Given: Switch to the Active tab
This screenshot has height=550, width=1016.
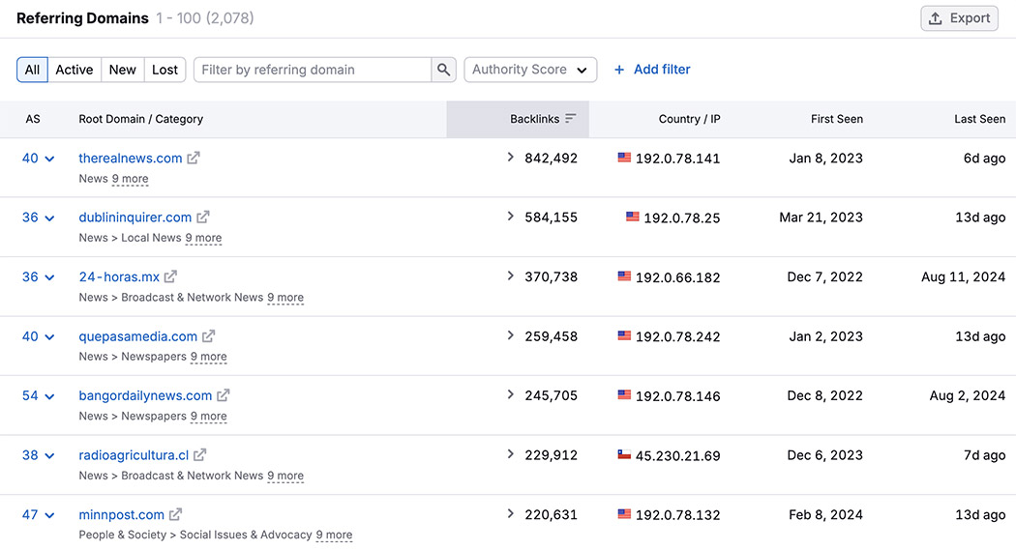Looking at the screenshot, I should (75, 70).
